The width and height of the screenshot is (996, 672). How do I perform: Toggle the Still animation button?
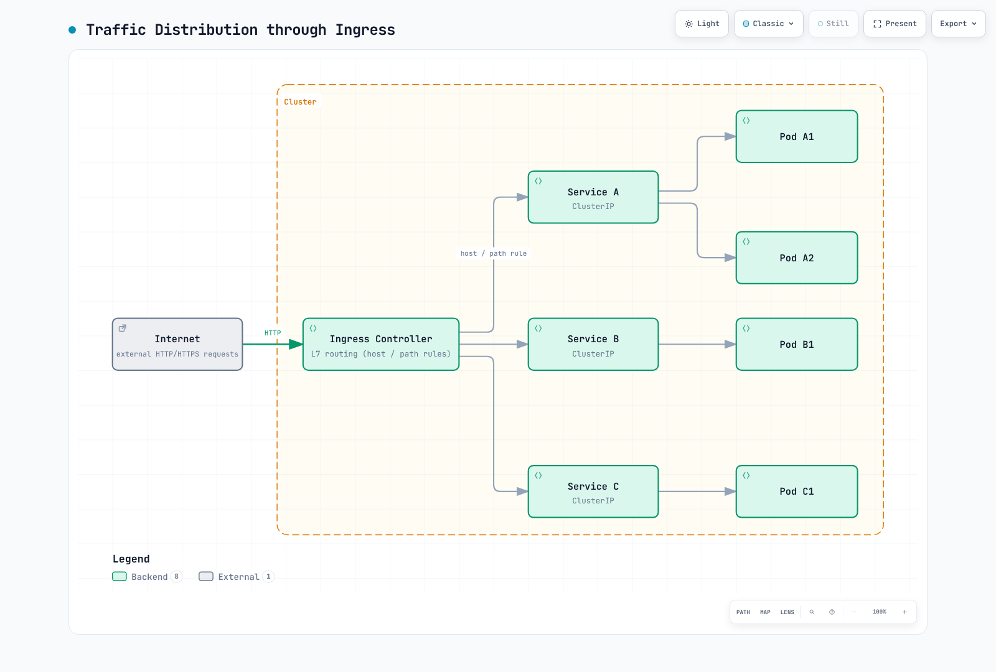(834, 24)
